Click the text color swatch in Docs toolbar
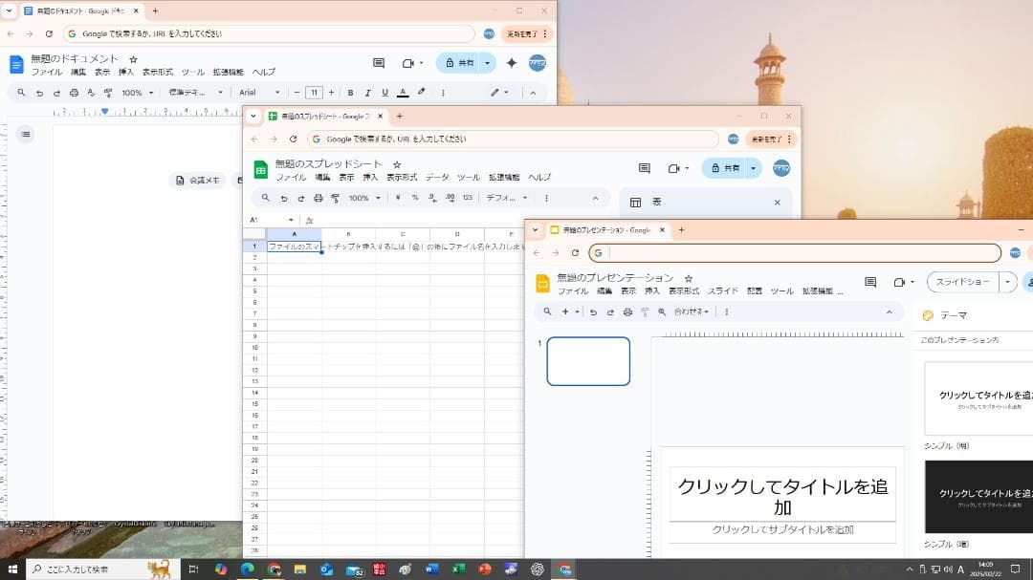This screenshot has height=580, width=1033. click(x=402, y=93)
